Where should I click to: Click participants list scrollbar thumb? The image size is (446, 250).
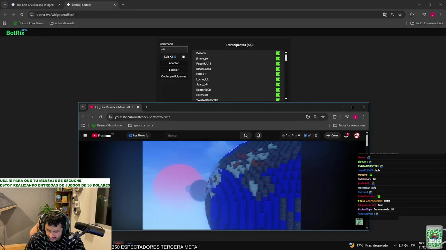pos(286,58)
